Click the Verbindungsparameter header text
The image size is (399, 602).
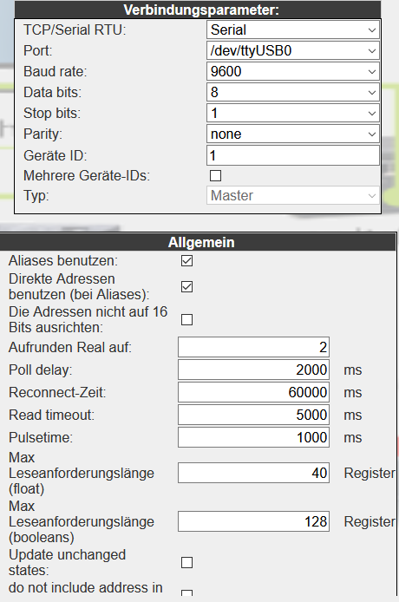click(x=201, y=10)
